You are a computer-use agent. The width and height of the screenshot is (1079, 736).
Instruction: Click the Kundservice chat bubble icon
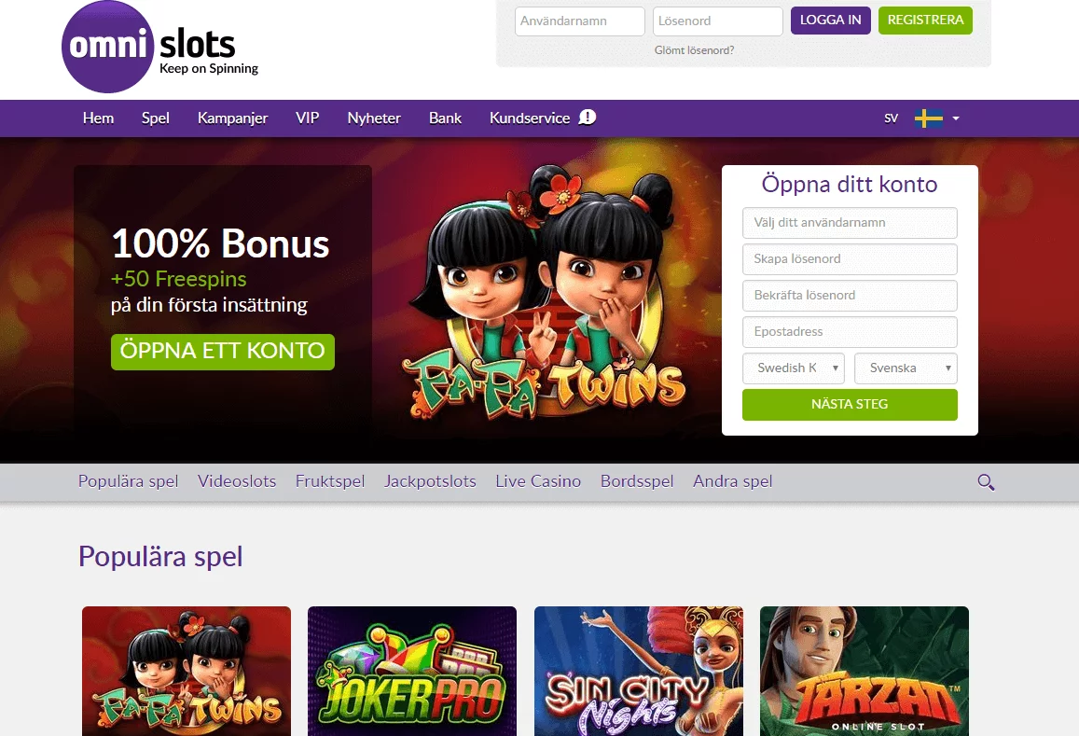click(588, 118)
